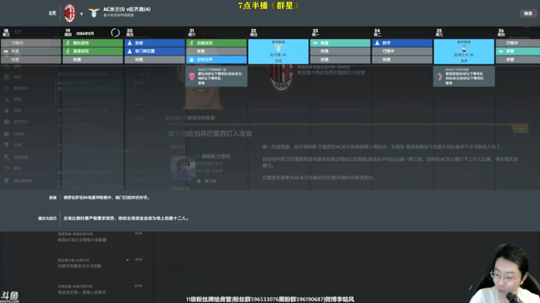This screenshot has height=303, width=540.
Task: Open the 24th 防守 training session
Action: point(402,43)
